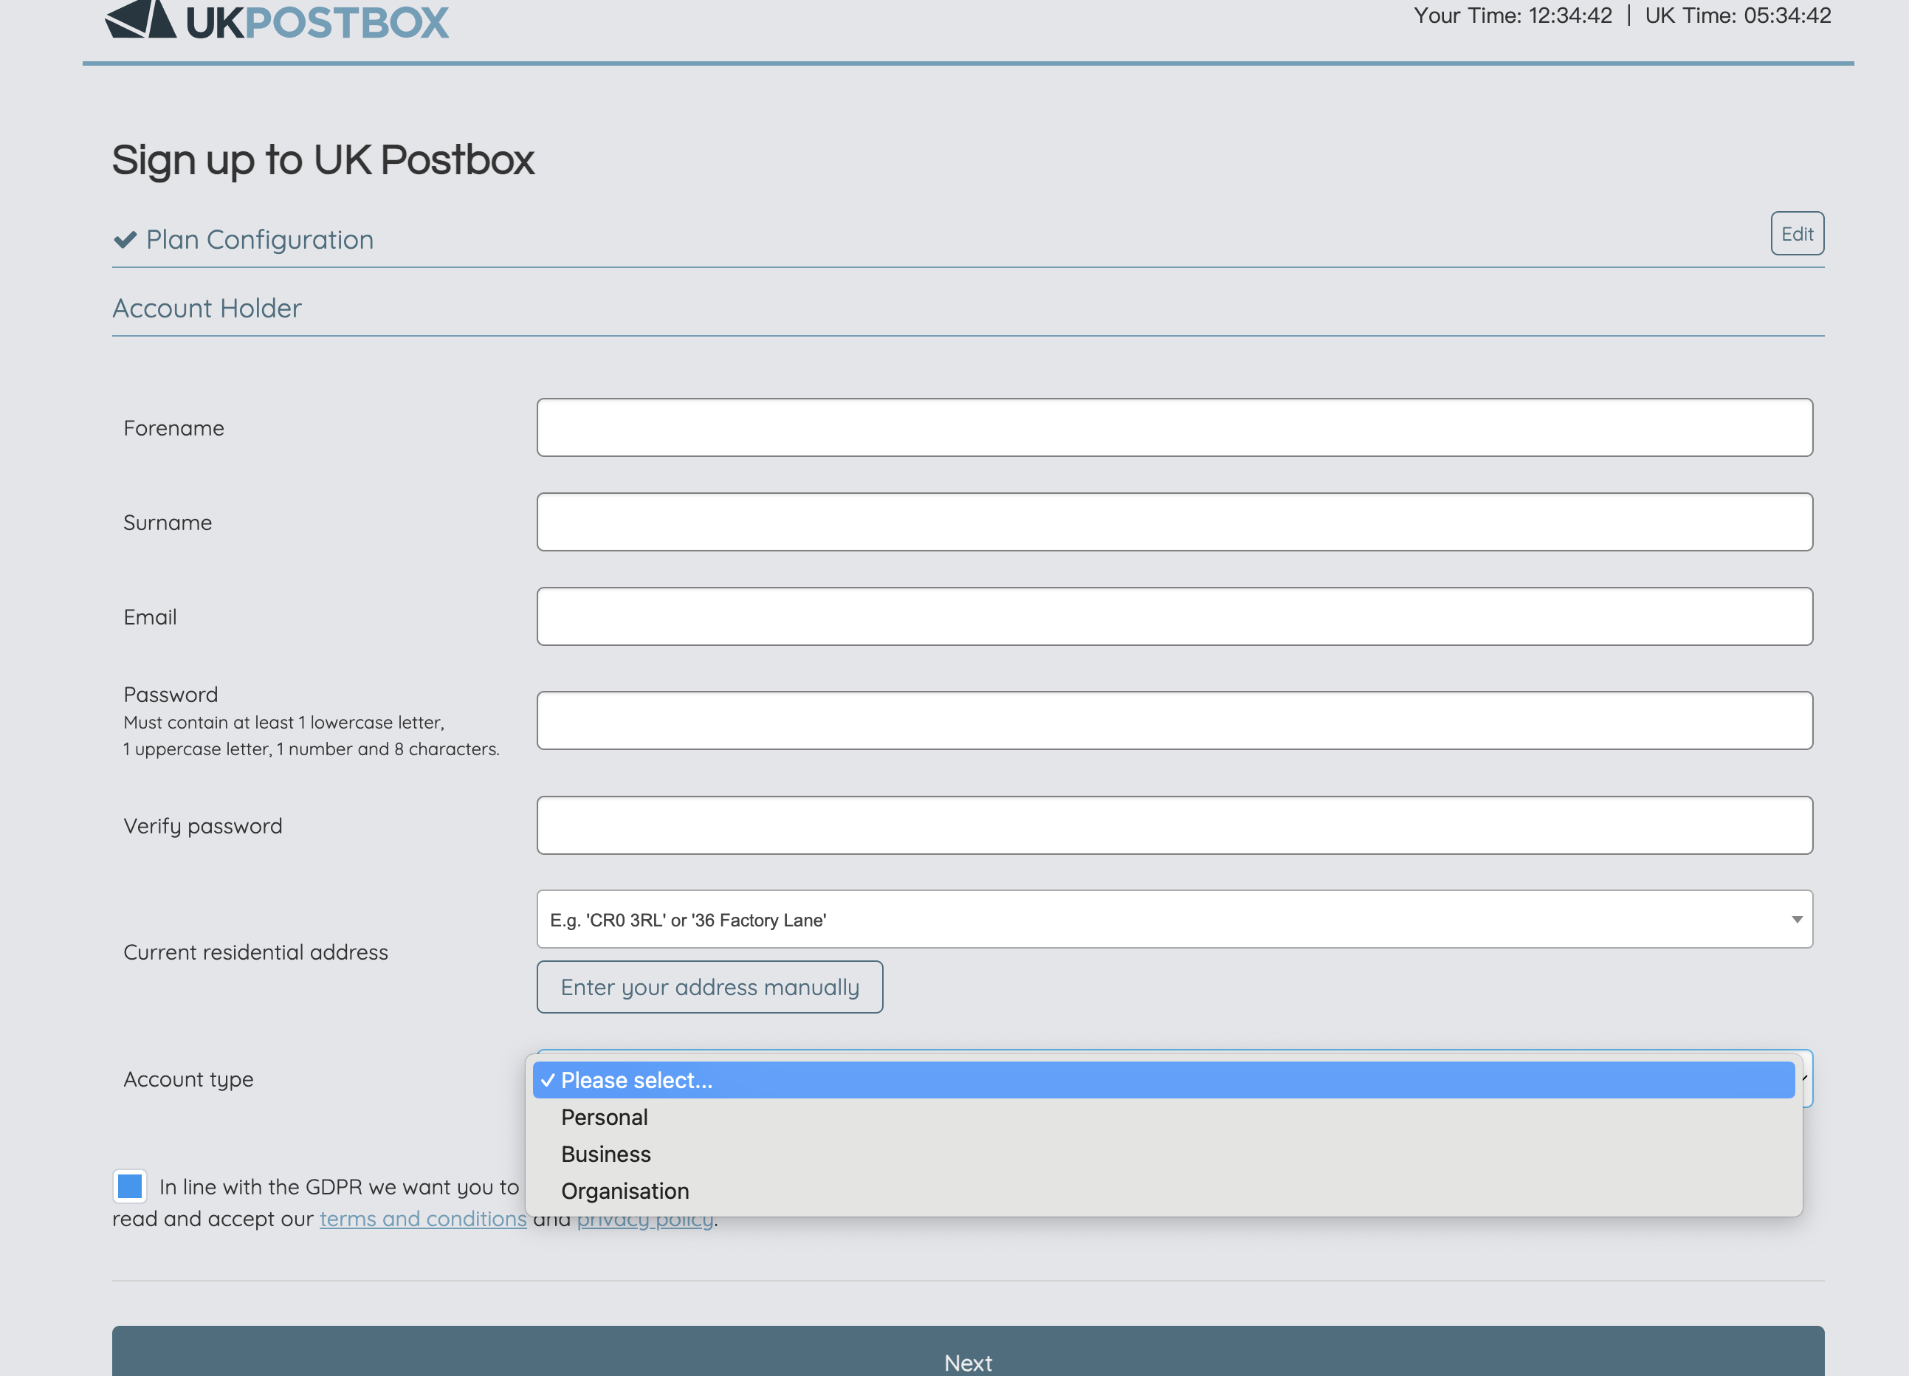Focus the Surname input field
Viewport: 1909px width, 1376px height.
click(x=1174, y=523)
